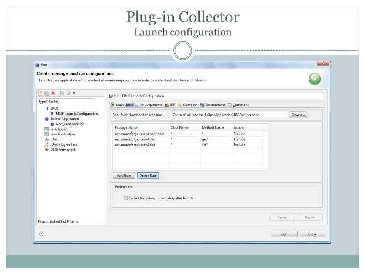Click the Java Application icon in tree
365x274 pixels.
(46, 134)
